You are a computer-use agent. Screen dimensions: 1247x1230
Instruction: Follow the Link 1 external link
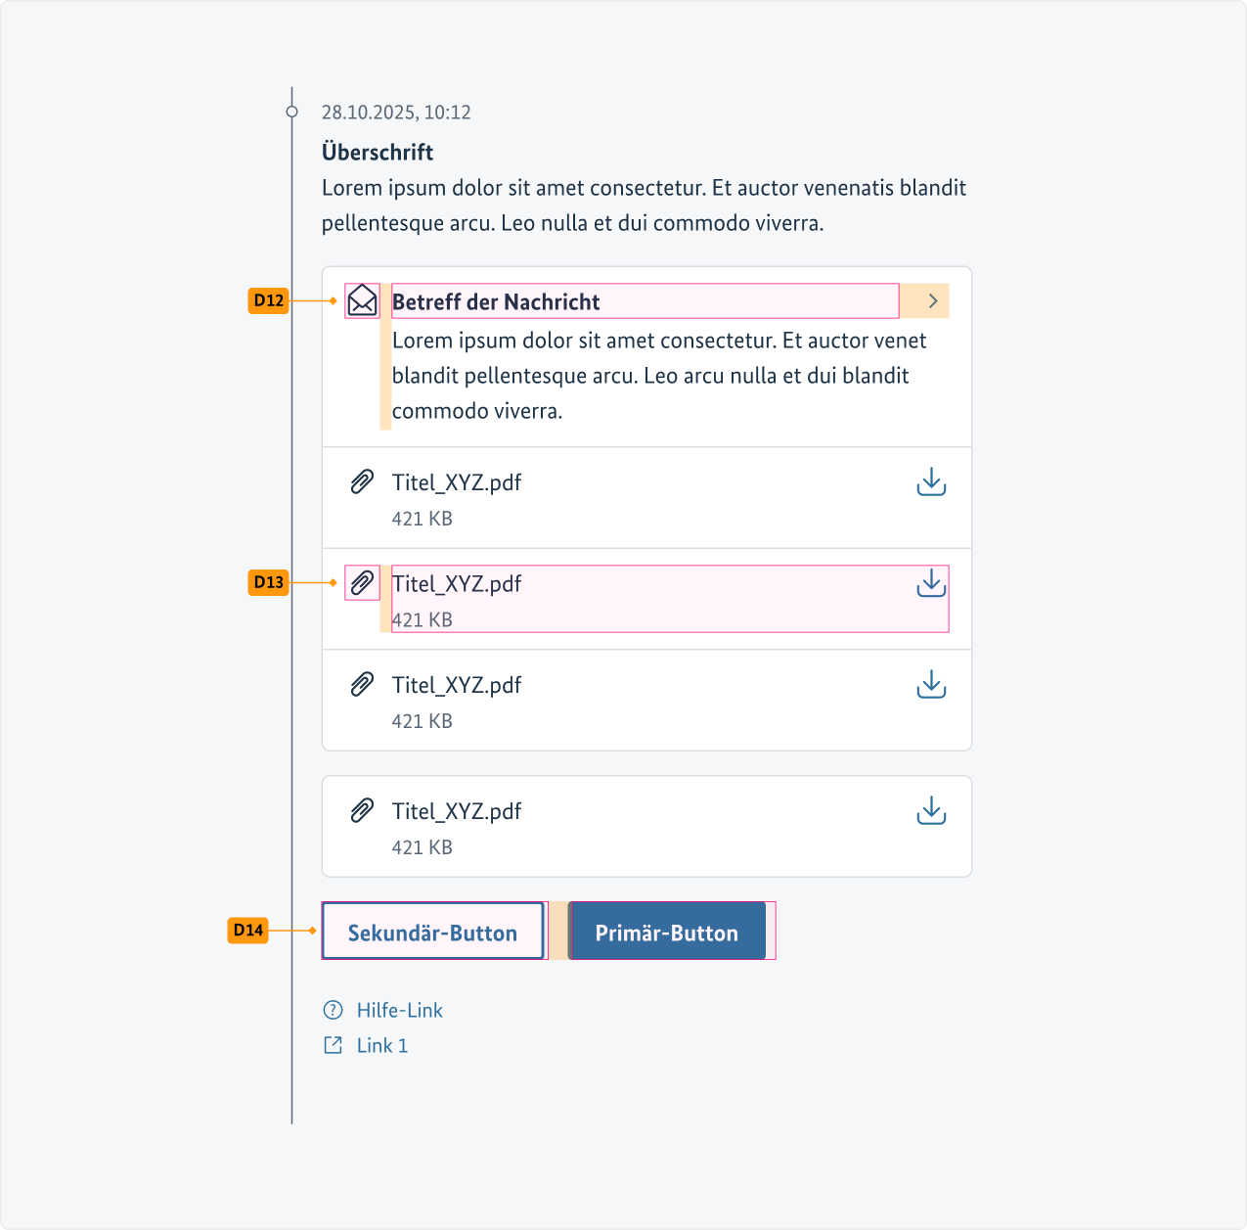[x=381, y=1045]
